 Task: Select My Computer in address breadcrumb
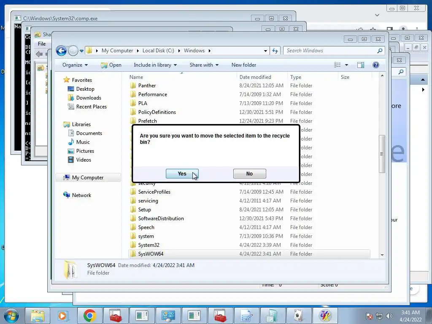click(117, 51)
